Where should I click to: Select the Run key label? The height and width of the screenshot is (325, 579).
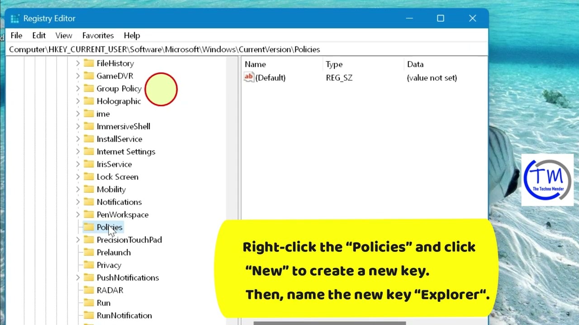(x=104, y=303)
